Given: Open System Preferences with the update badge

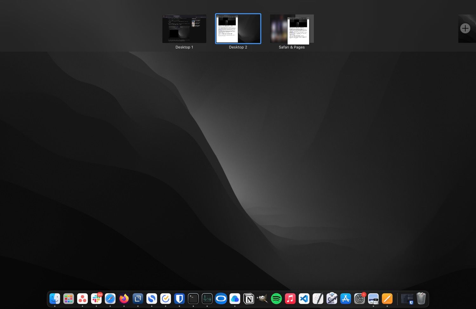Looking at the screenshot, I should click(359, 299).
